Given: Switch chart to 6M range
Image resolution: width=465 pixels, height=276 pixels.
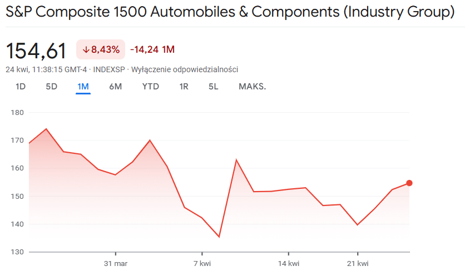Looking at the screenshot, I should pyautogui.click(x=115, y=87).
